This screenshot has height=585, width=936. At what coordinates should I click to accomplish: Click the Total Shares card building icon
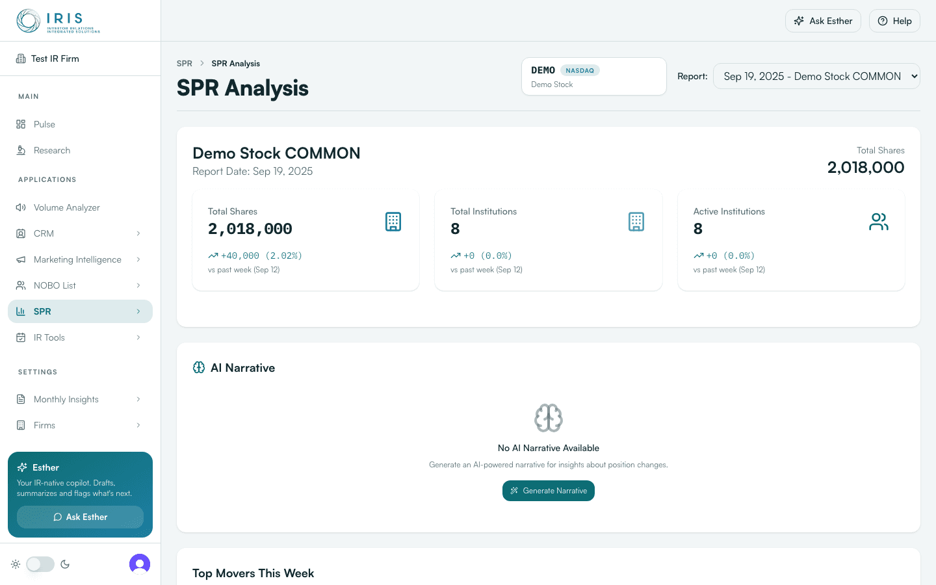393,222
